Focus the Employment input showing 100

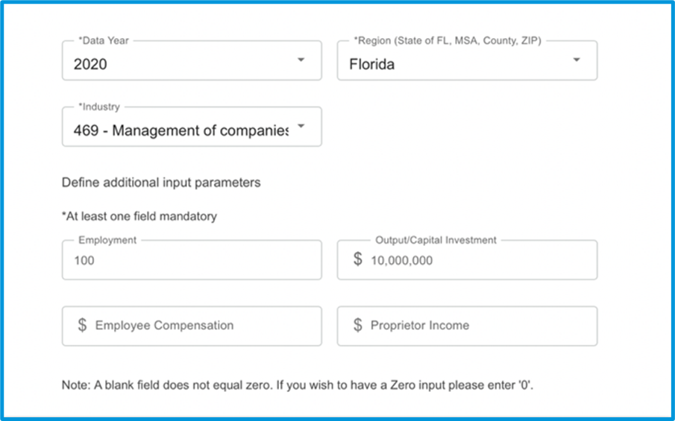pos(192,260)
